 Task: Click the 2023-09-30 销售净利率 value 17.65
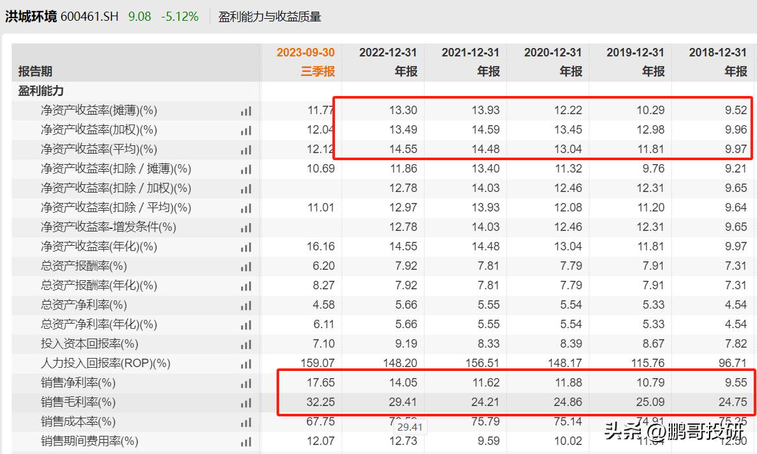pos(321,383)
